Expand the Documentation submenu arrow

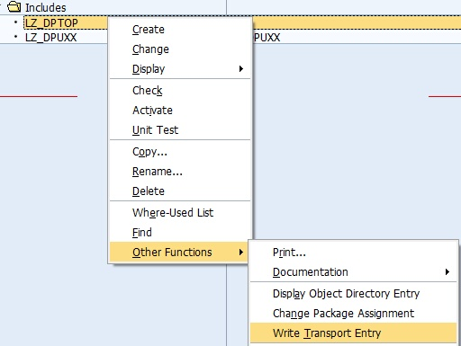click(447, 272)
